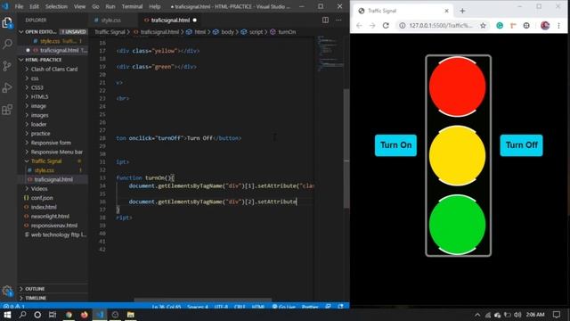Expand the Videos folder
This screenshot has width=570, height=321.
53,188
